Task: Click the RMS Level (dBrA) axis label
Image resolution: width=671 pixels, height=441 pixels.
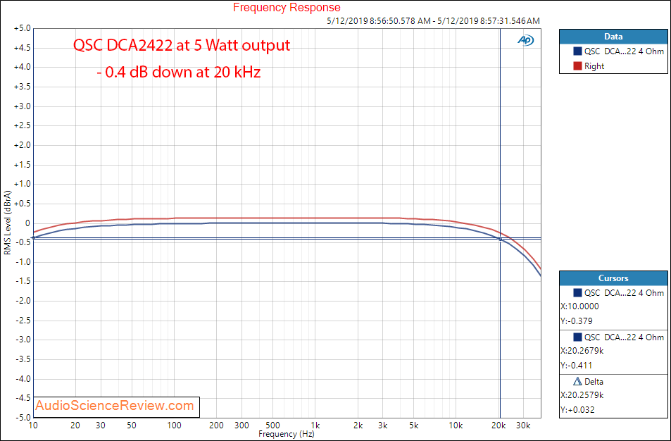Action: [x=7, y=223]
